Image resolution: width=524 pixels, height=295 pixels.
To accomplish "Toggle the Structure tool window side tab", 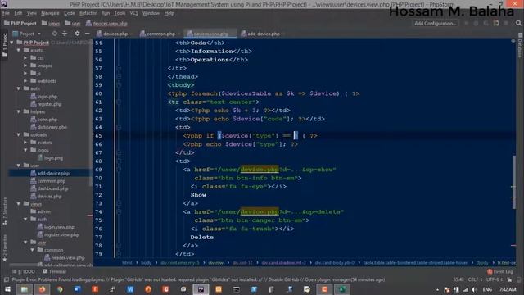I will click(x=5, y=211).
